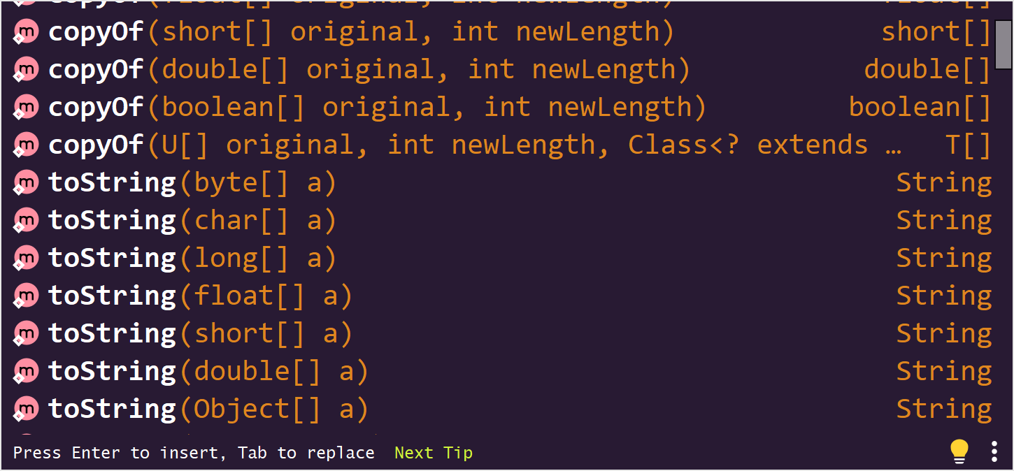This screenshot has height=471, width=1014.
Task: Click the method icon beside toString(byte[] a)
Action: pyautogui.click(x=25, y=182)
